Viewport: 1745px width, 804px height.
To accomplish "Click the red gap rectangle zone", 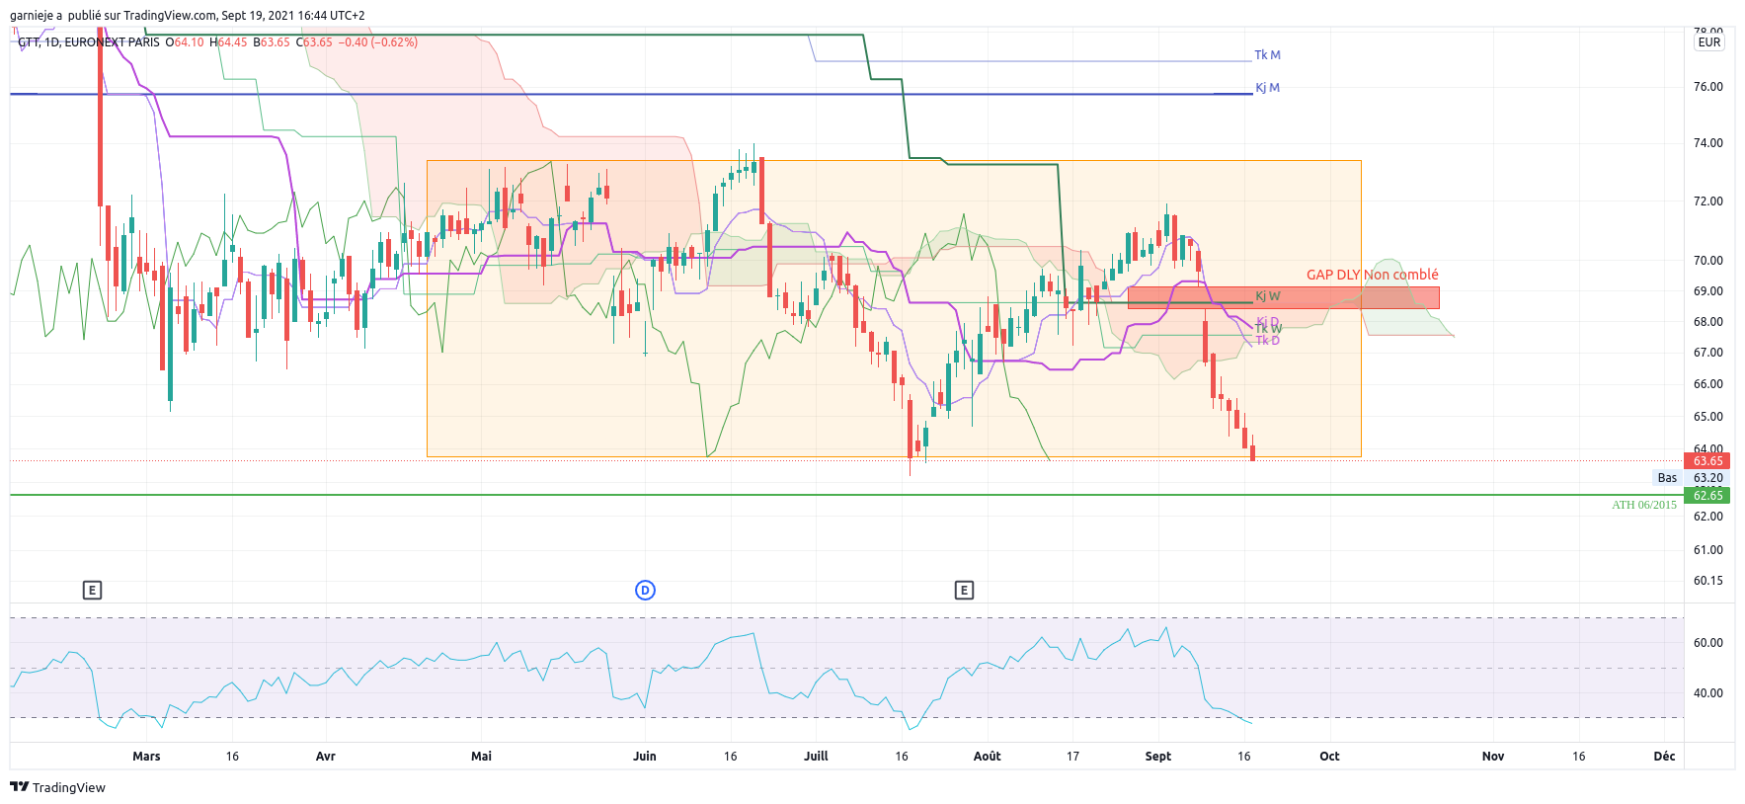I will (1283, 297).
